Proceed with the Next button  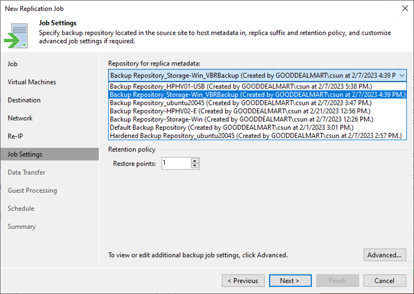coord(290,280)
